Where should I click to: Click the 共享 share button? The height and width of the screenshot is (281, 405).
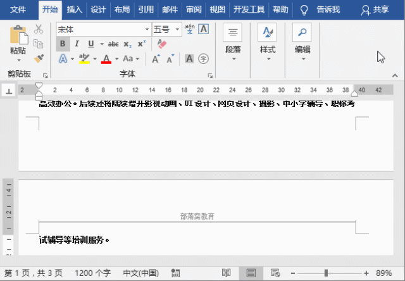375,10
